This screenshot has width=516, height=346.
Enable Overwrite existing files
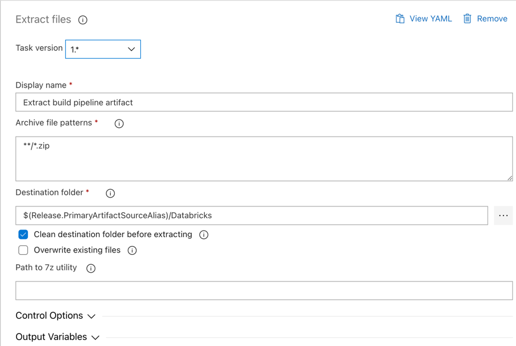coord(23,250)
